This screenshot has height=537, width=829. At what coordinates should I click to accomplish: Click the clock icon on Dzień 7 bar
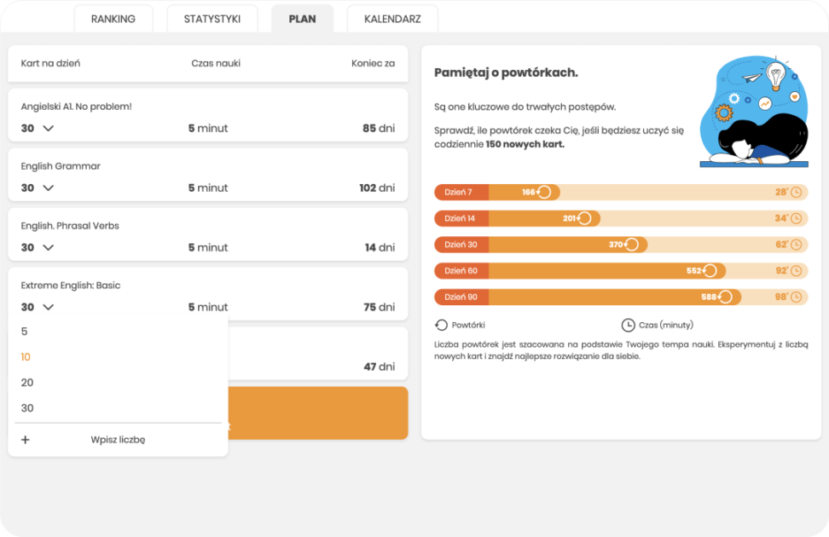pos(796,193)
